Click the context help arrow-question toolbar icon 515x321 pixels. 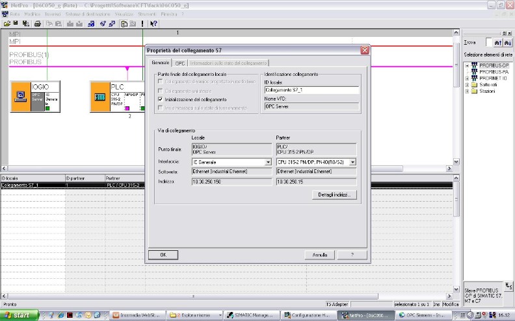click(153, 23)
